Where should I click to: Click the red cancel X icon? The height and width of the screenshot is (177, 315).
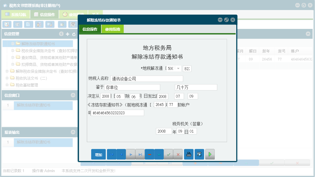pos(178,154)
